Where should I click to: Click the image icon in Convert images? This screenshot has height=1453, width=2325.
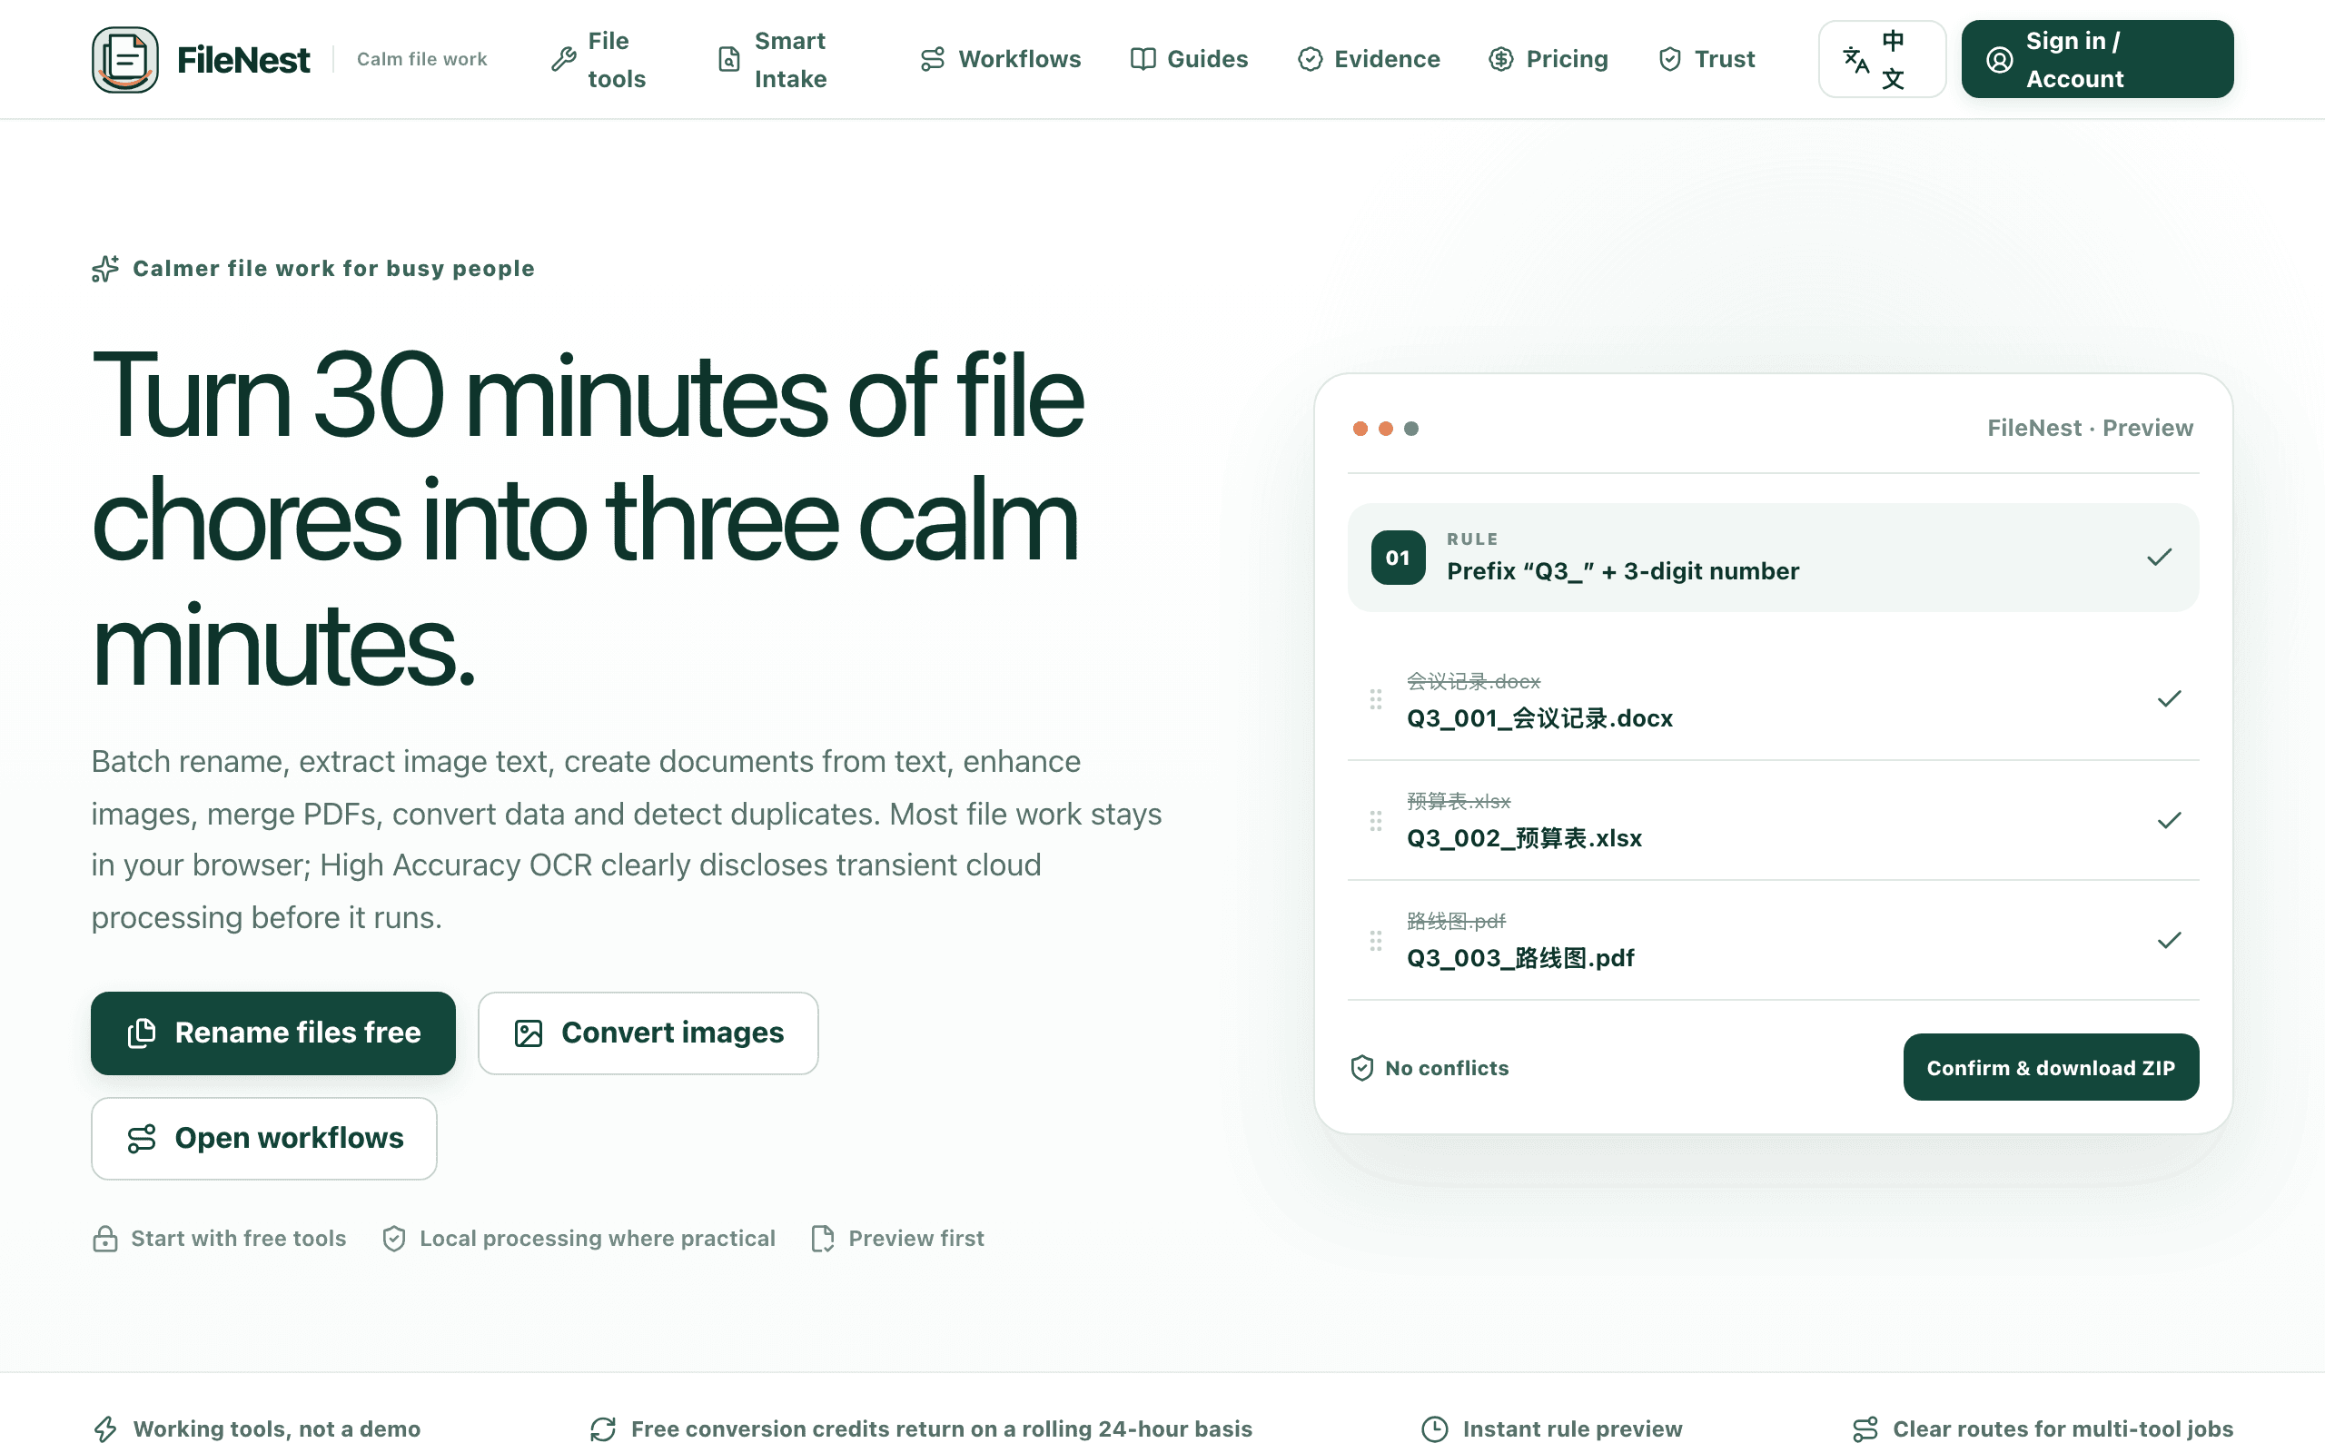[529, 1033]
